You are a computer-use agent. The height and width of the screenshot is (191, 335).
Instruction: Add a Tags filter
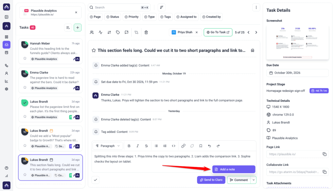click(x=166, y=17)
